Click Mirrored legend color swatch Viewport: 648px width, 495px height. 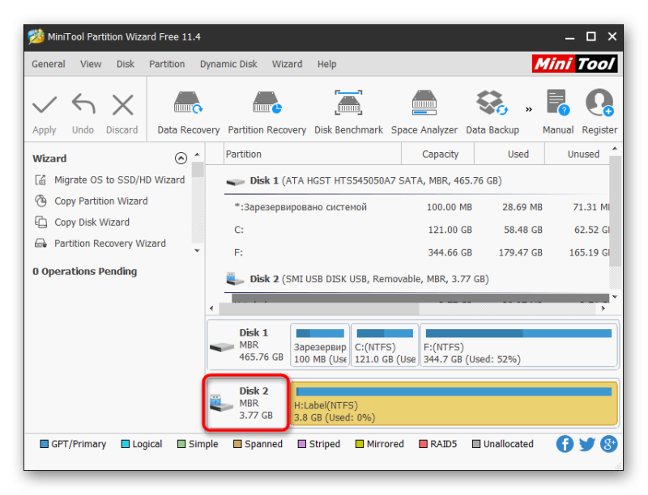click(359, 444)
